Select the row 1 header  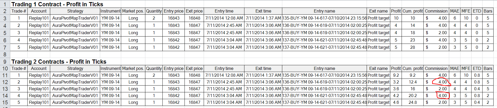click(x=5, y=4)
